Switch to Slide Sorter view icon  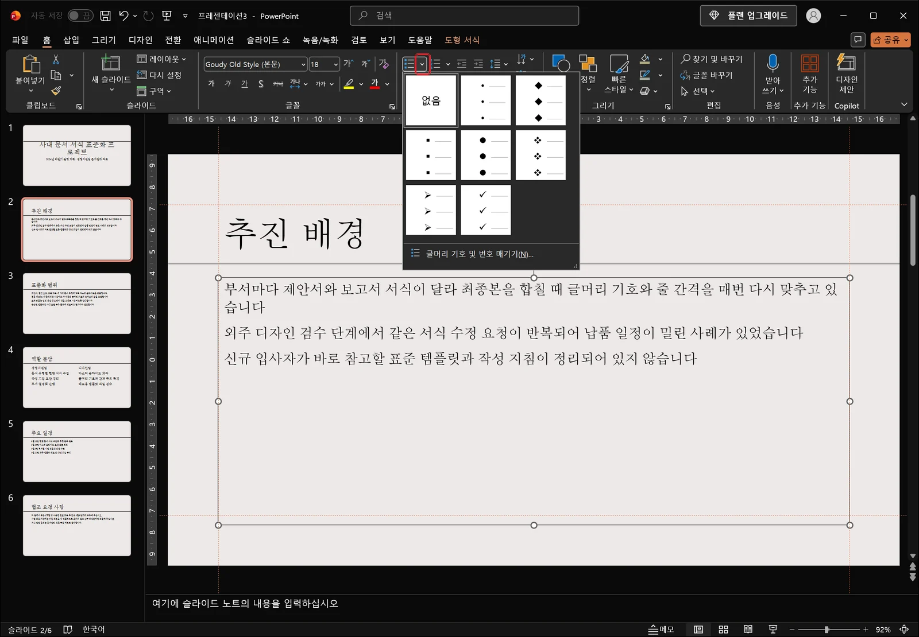723,630
